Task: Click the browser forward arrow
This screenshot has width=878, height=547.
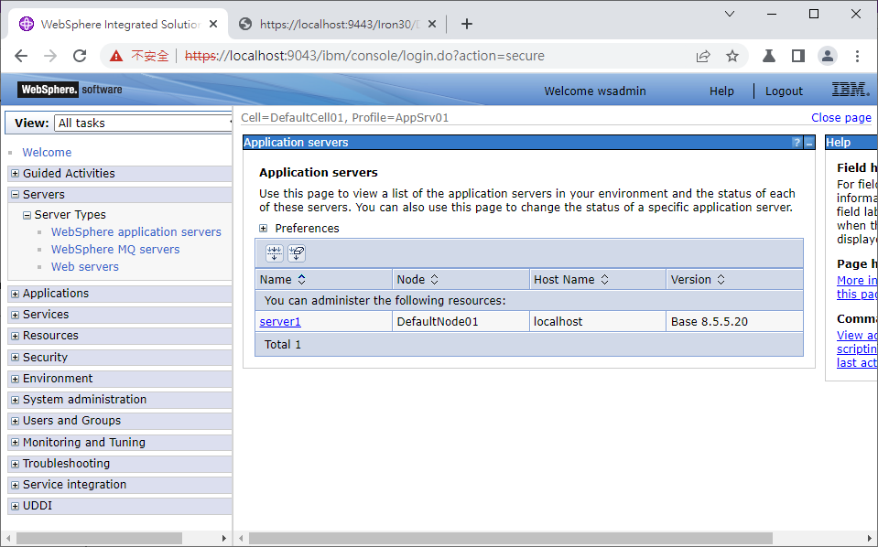Action: [50, 56]
